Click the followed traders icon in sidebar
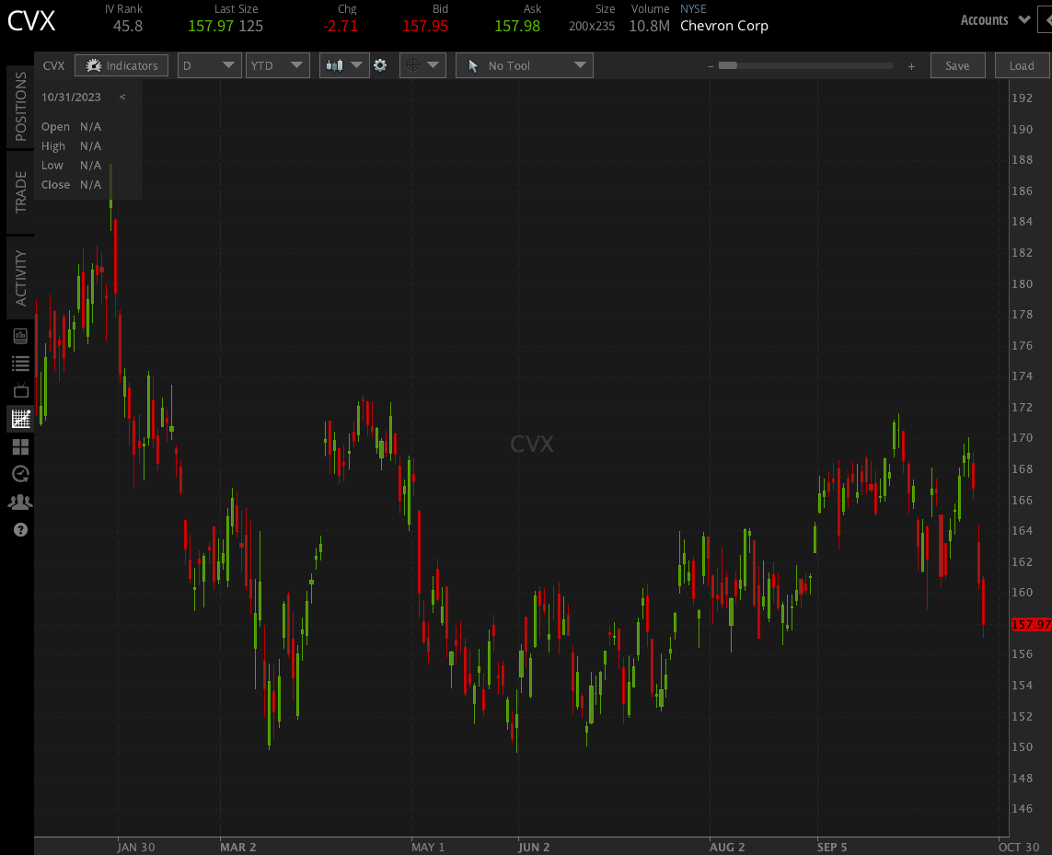The height and width of the screenshot is (855, 1052). click(19, 502)
